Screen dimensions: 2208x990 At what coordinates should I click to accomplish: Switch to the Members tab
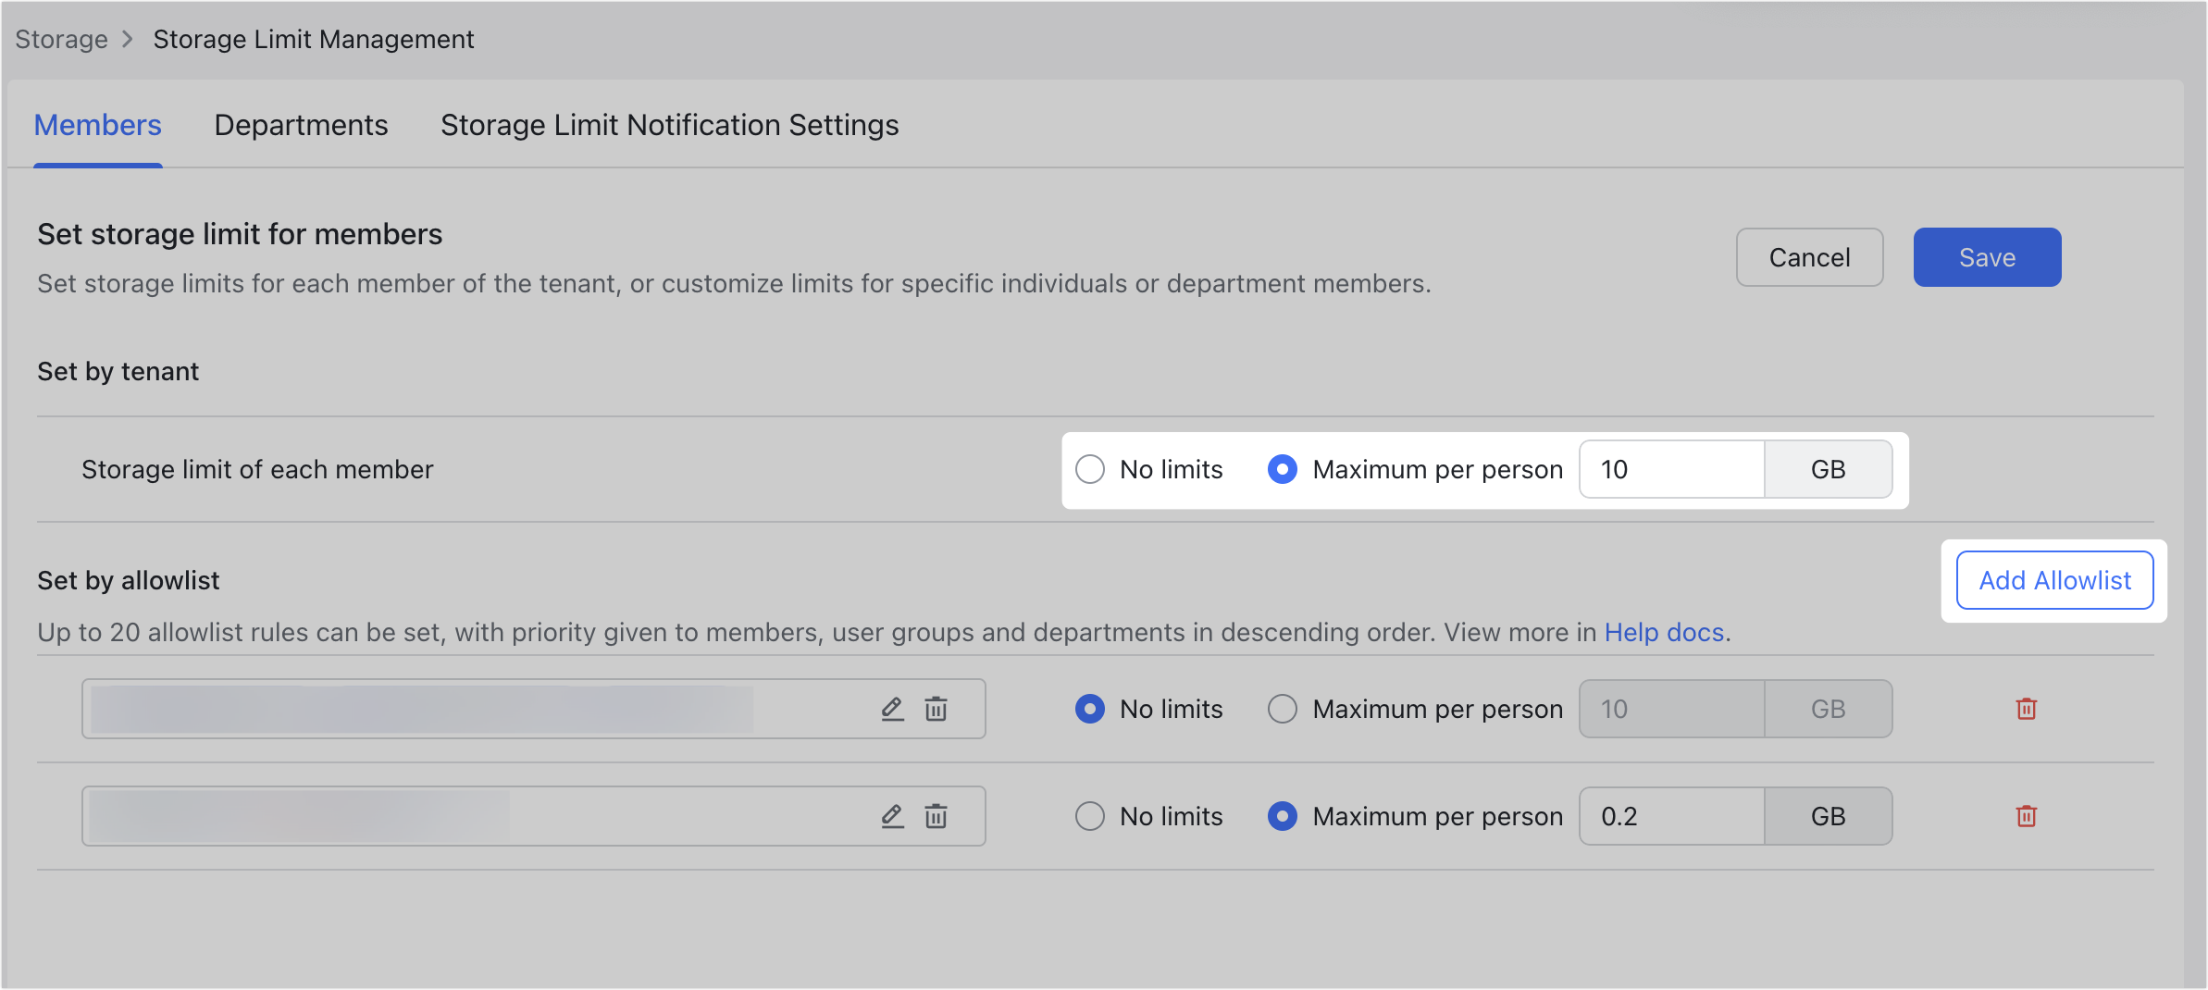point(97,125)
